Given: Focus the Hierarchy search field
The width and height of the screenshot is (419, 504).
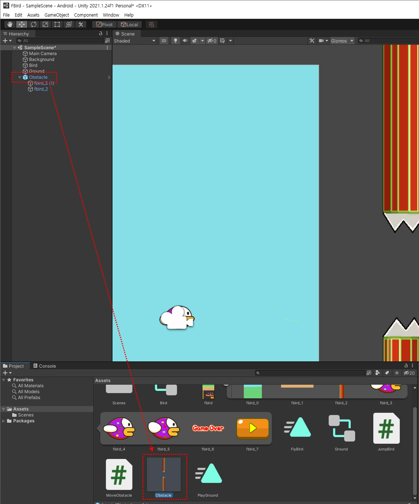Looking at the screenshot, I should pos(61,41).
